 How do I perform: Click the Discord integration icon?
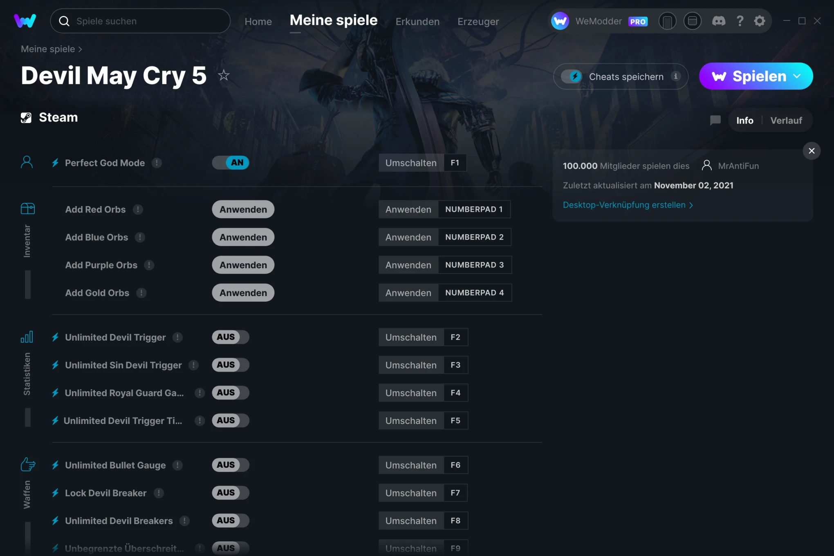pyautogui.click(x=719, y=21)
